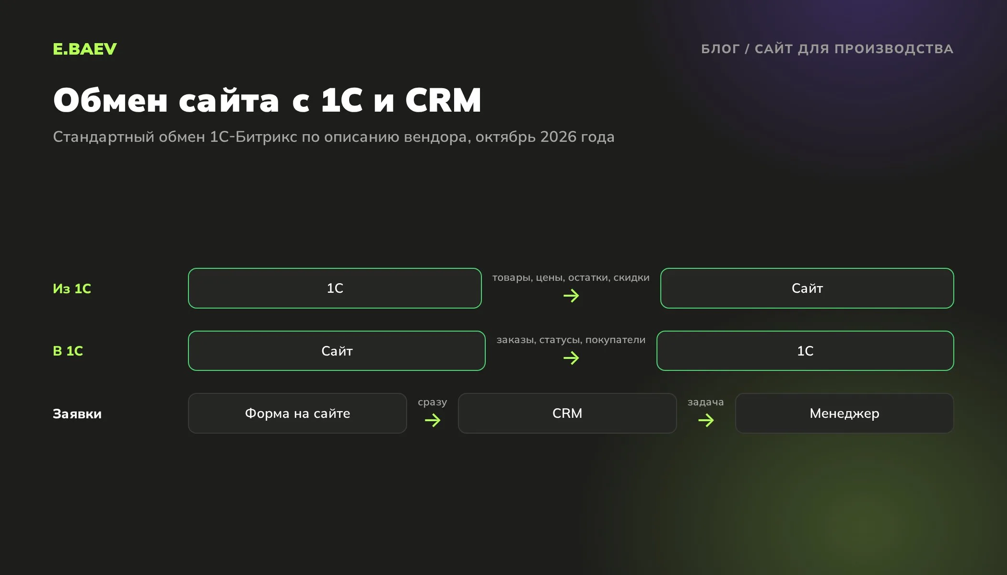Click the 'товары, цены, остатки, скидки' caption
Screen dimensions: 1007x575
571,277
